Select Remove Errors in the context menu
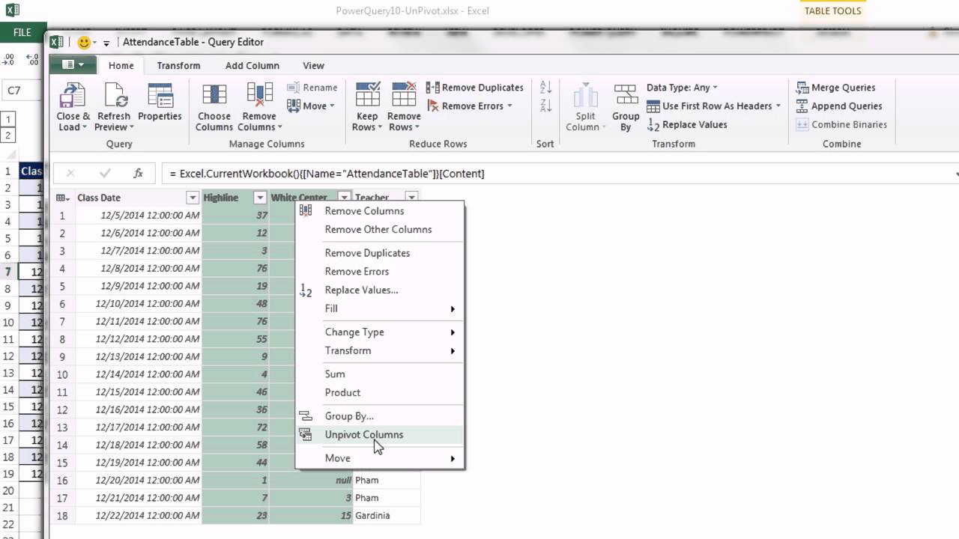 click(x=380, y=272)
